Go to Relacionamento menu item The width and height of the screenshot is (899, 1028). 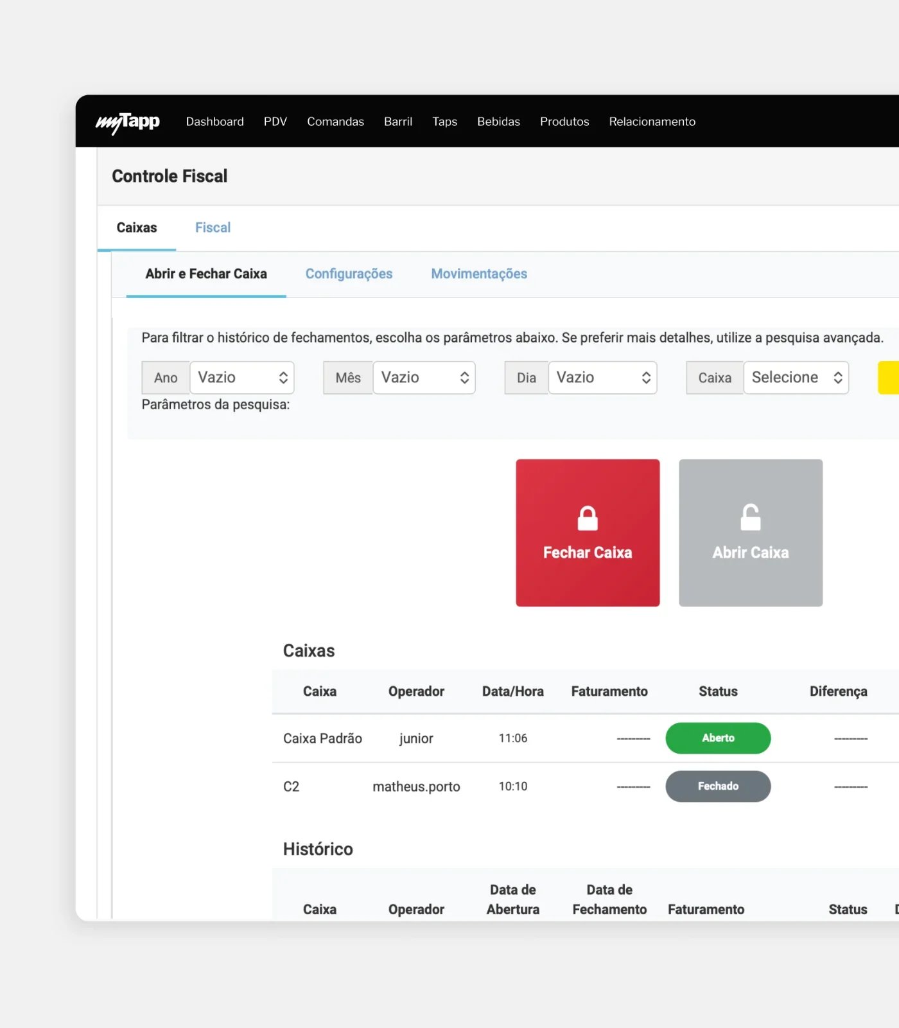652,121
